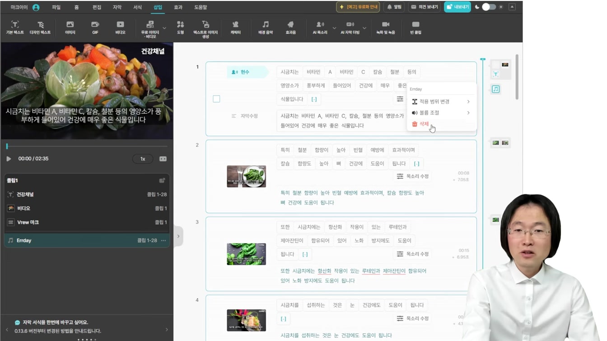Open the 알림 notifications bell
This screenshot has width=607, height=341.
coord(394,7)
